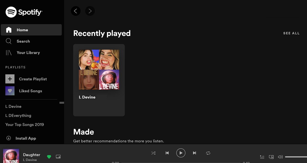The width and height of the screenshot is (307, 163).
Task: Create a new playlist
Action: (x=33, y=79)
